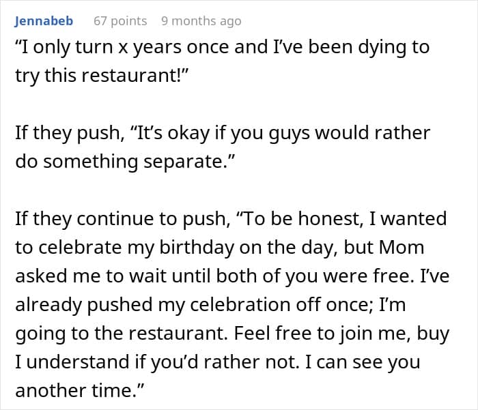Click the word "birthday" in the comment
This screenshot has height=410, width=478.
point(197,248)
